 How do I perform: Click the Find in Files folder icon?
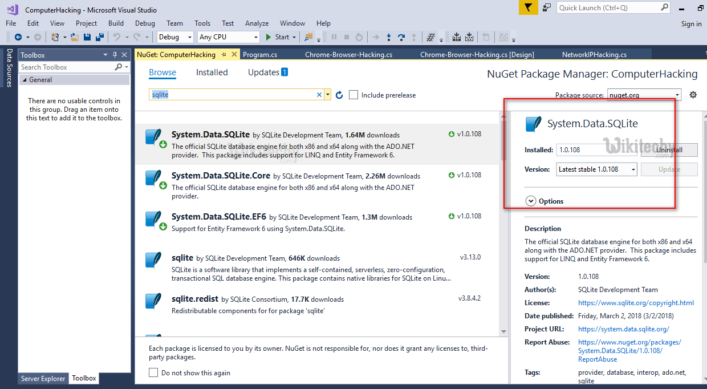pos(308,37)
